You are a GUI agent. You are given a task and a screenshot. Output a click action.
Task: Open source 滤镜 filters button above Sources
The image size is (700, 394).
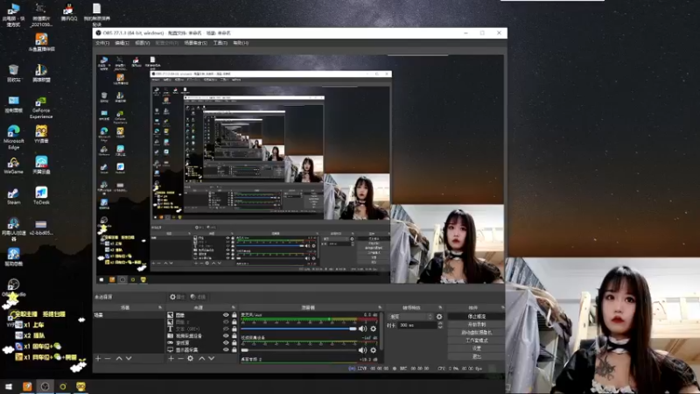click(x=198, y=297)
